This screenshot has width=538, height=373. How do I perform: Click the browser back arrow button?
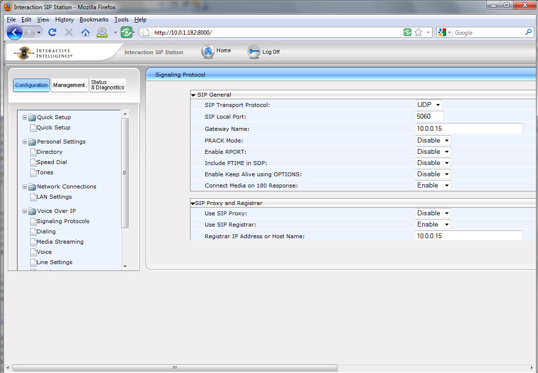15,33
